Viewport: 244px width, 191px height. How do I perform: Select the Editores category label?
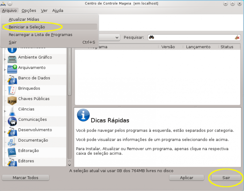tap(26, 161)
